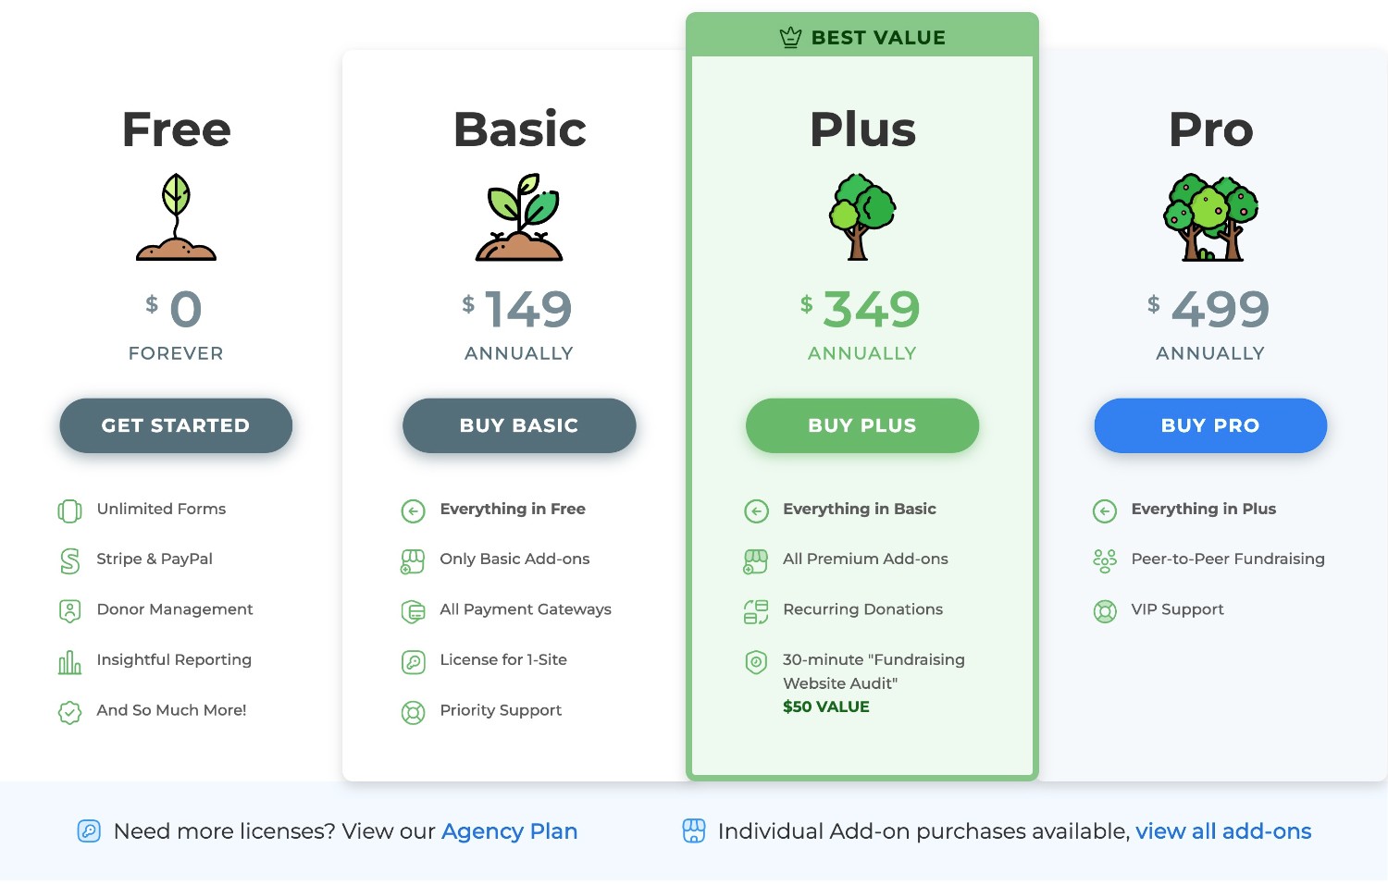
Task: Click the blue BUY PRO button
Action: click(x=1210, y=425)
